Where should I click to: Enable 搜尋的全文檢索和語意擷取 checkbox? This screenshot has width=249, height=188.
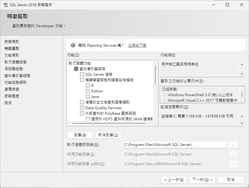(82, 102)
